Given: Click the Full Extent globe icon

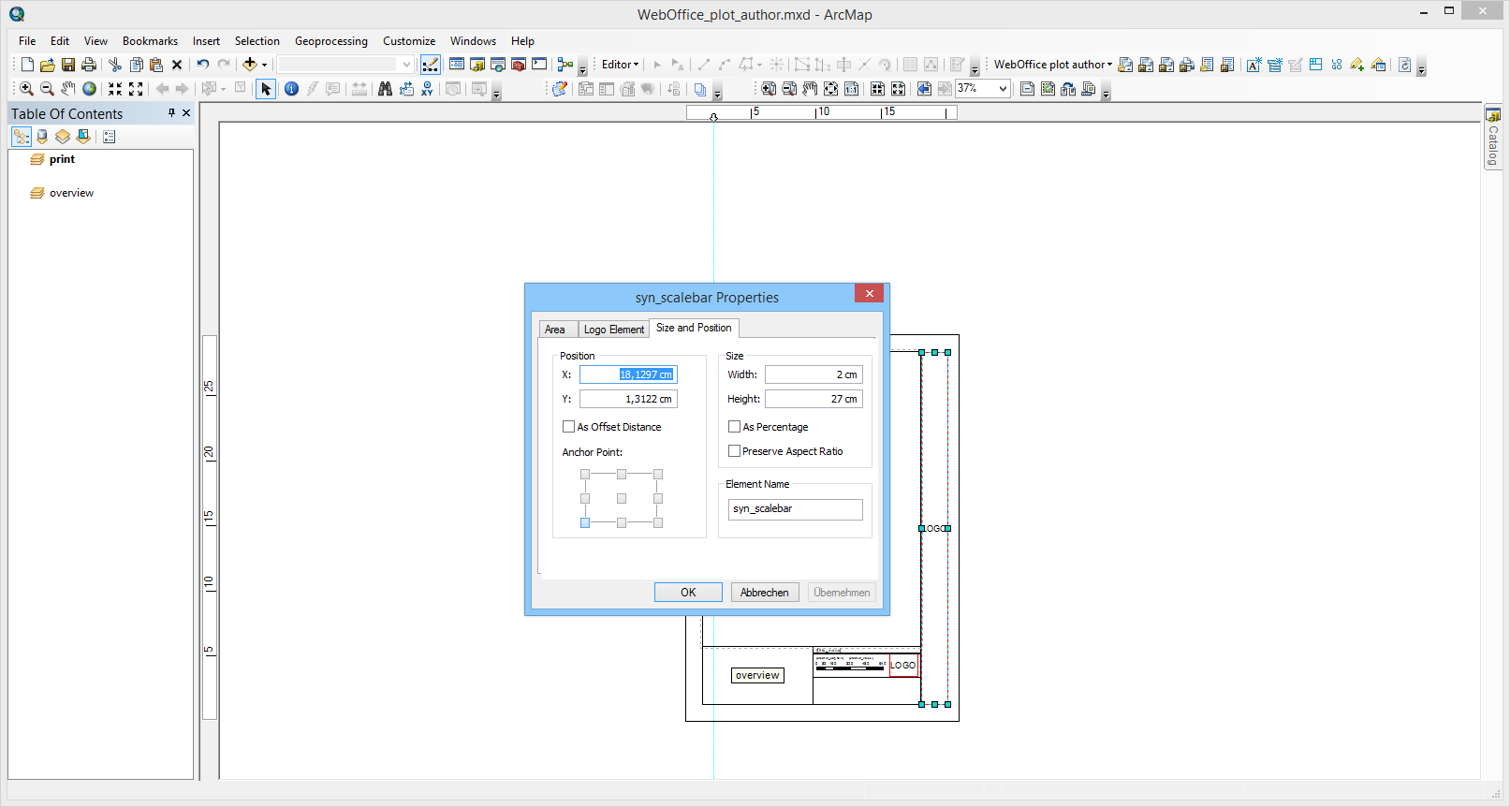Looking at the screenshot, I should pos(89,89).
